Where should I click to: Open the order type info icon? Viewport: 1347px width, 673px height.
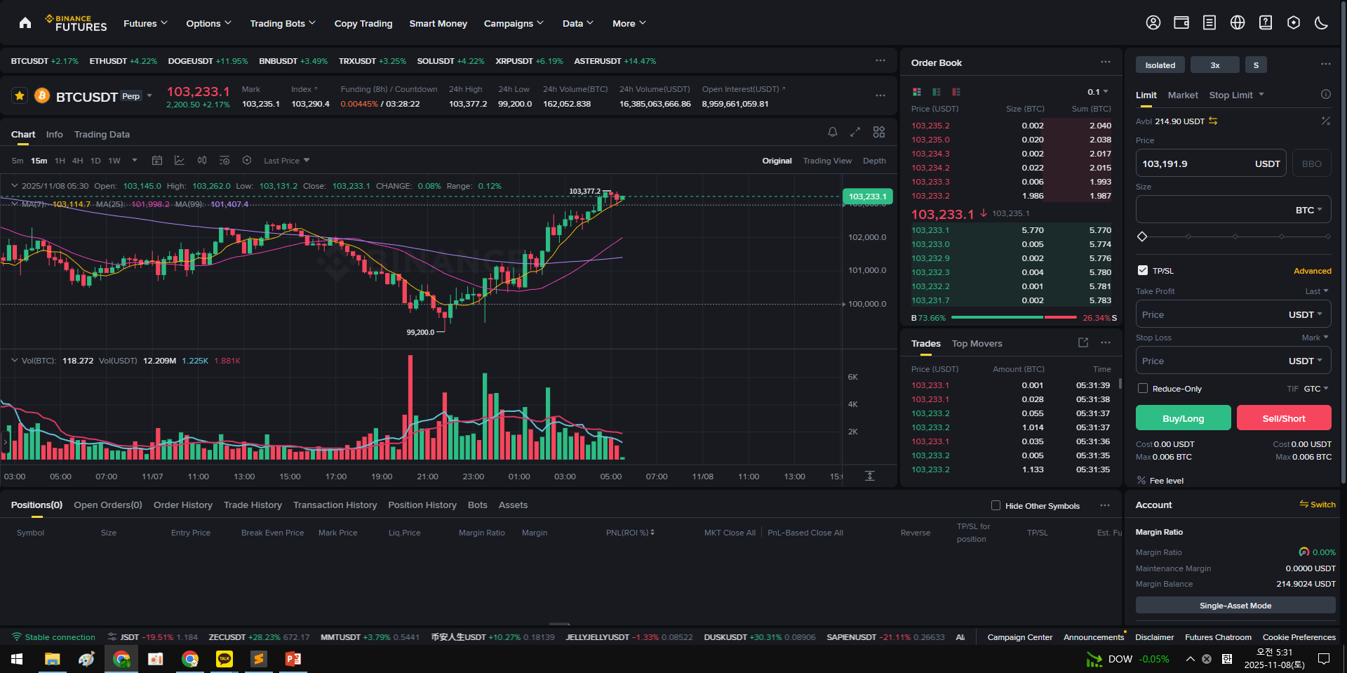coord(1326,95)
